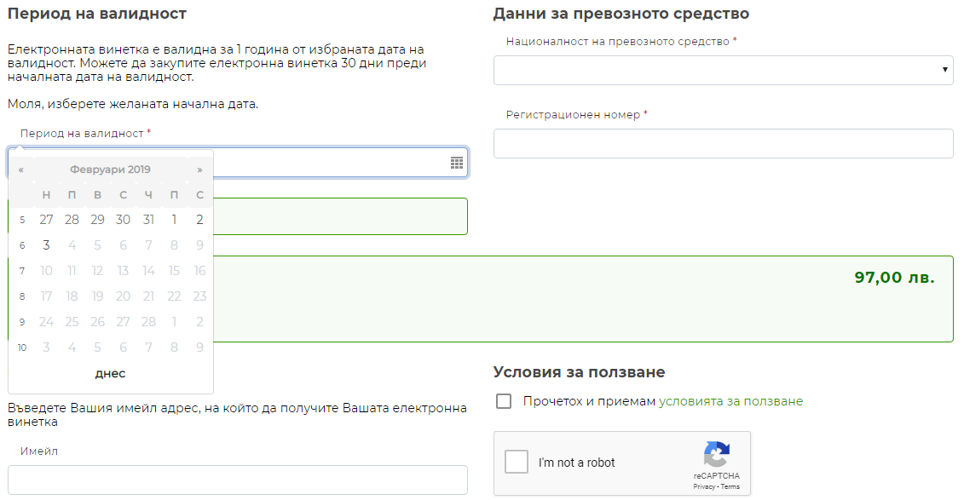
Task: Open reCAPTCHA Terms link
Action: pyautogui.click(x=730, y=487)
